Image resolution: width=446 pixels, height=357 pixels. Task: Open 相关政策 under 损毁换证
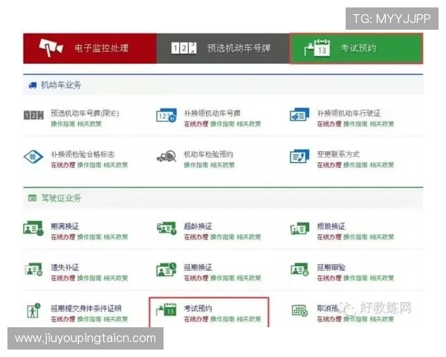click(382, 237)
